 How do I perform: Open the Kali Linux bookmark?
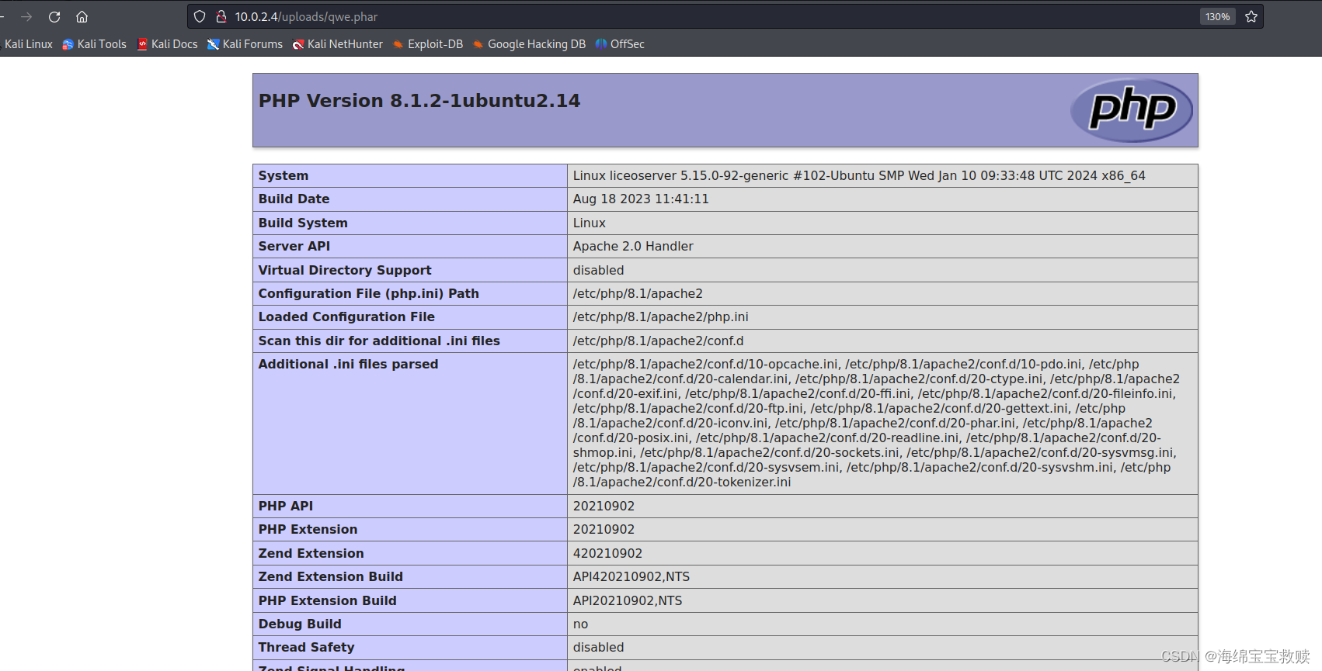(26, 44)
